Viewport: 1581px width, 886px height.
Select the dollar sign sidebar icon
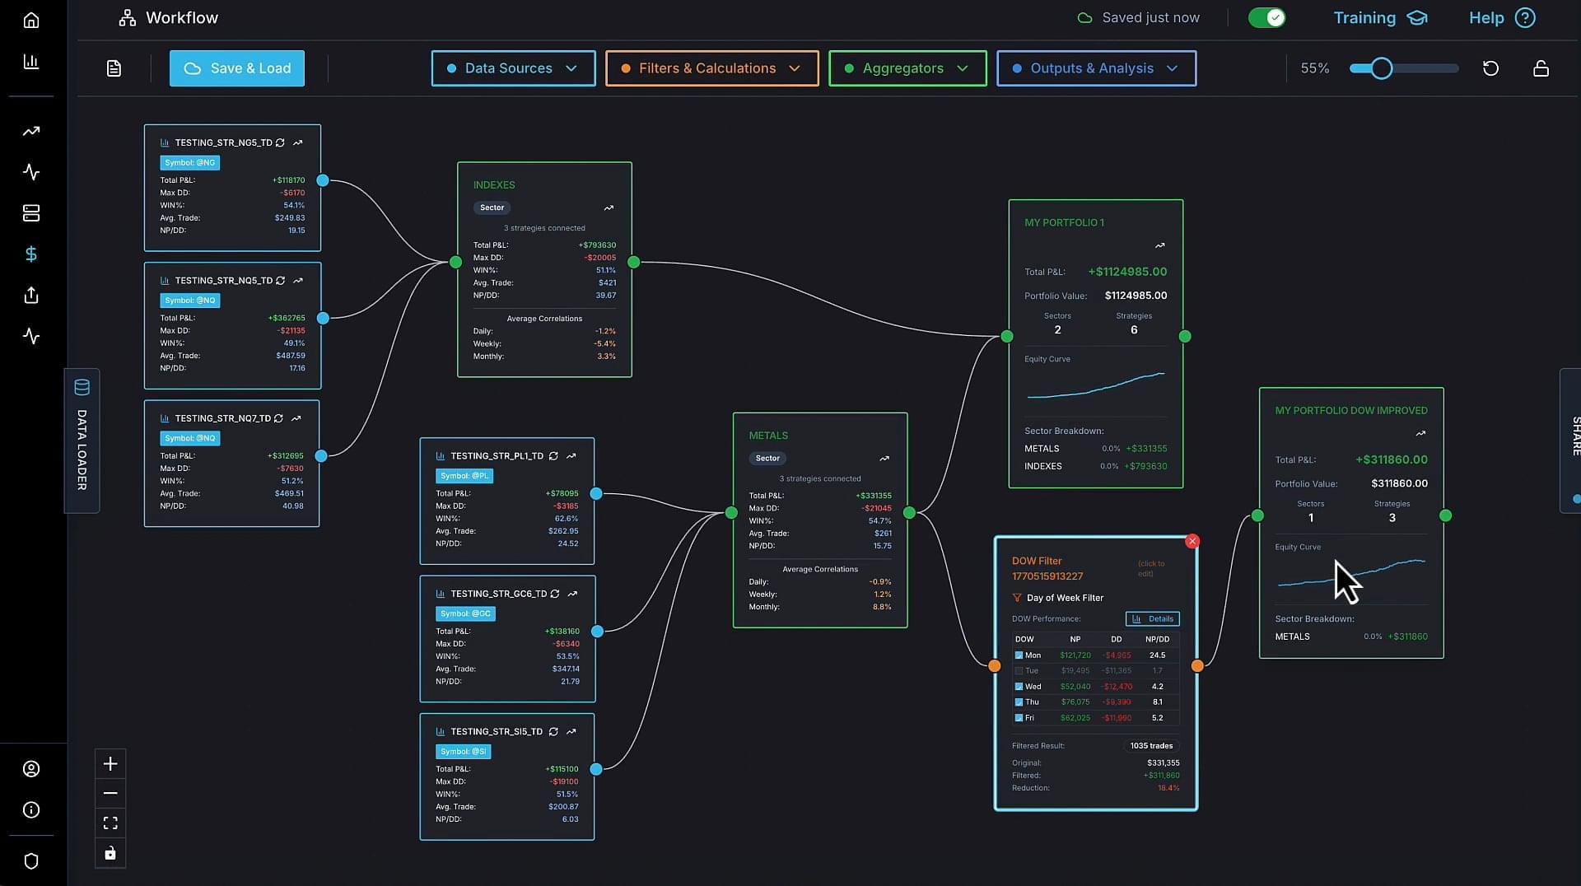click(31, 254)
